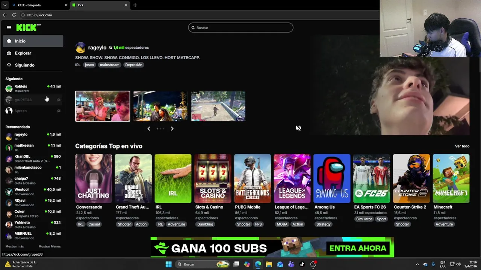Click ENTRA AHORA on the banner
Viewport: 481px width, 270px height.
[358, 248]
